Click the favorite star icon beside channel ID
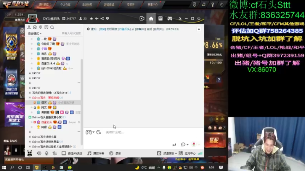Image resolution: width=305 pixels, height=171 pixels. click(91, 19)
